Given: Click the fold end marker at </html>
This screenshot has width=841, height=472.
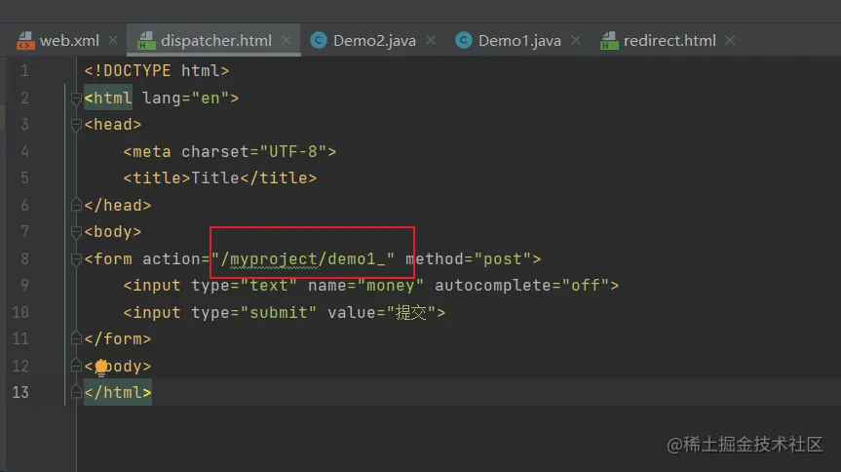Looking at the screenshot, I should click(76, 392).
